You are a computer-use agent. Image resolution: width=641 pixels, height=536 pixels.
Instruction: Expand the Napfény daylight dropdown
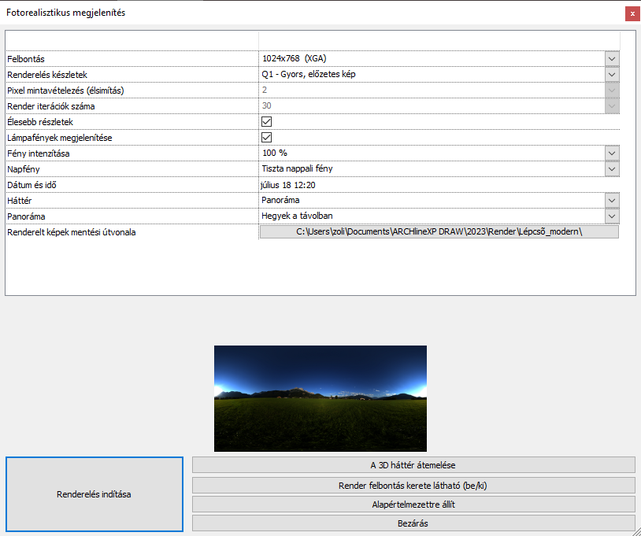(612, 168)
